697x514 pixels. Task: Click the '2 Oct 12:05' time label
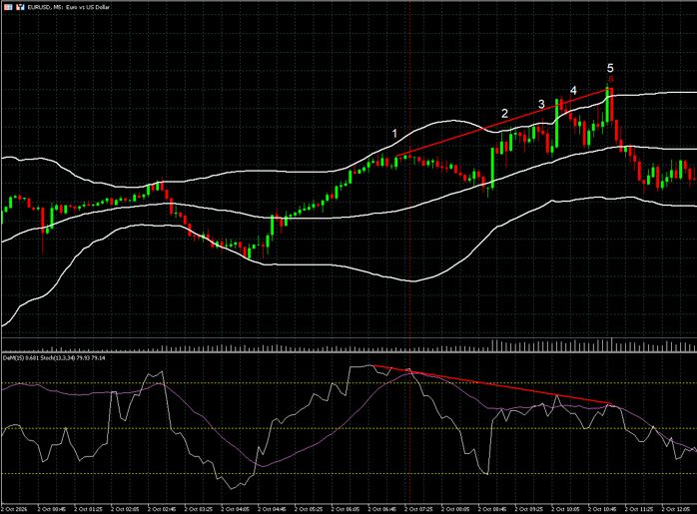(x=676, y=509)
